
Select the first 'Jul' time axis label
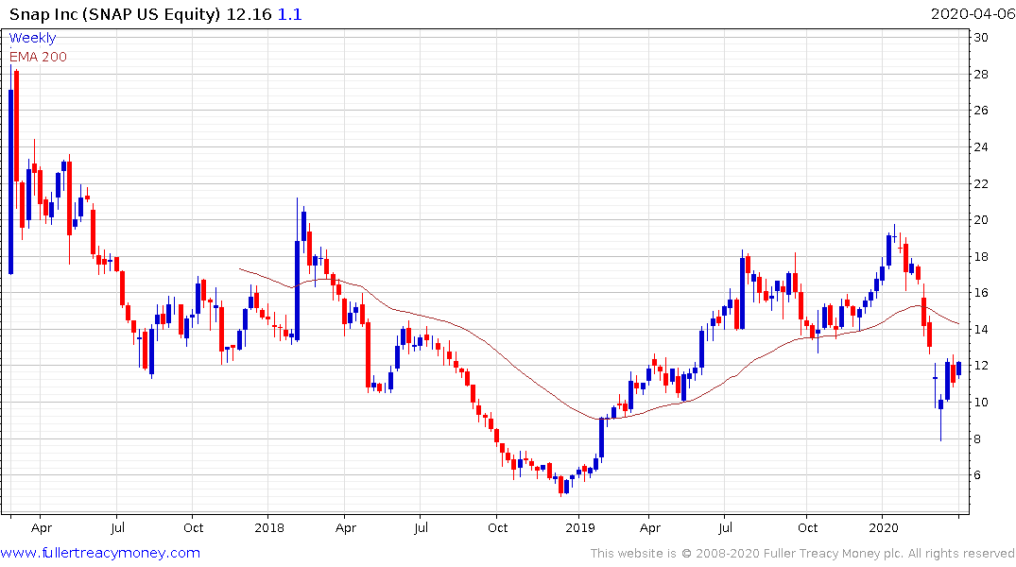point(117,527)
